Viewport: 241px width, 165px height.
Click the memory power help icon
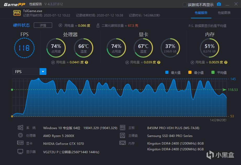pyautogui.click(x=226, y=62)
